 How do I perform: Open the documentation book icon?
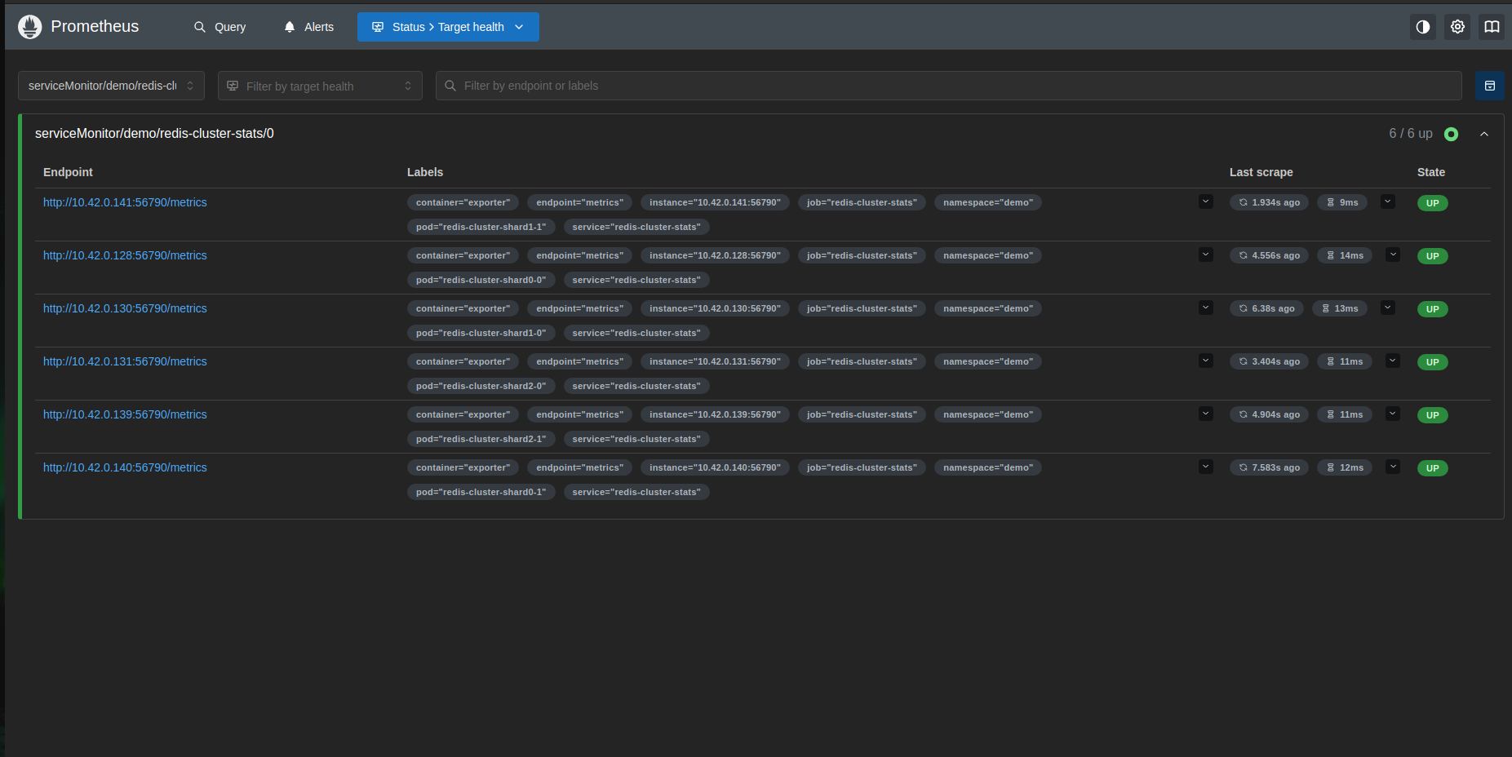pyautogui.click(x=1492, y=27)
